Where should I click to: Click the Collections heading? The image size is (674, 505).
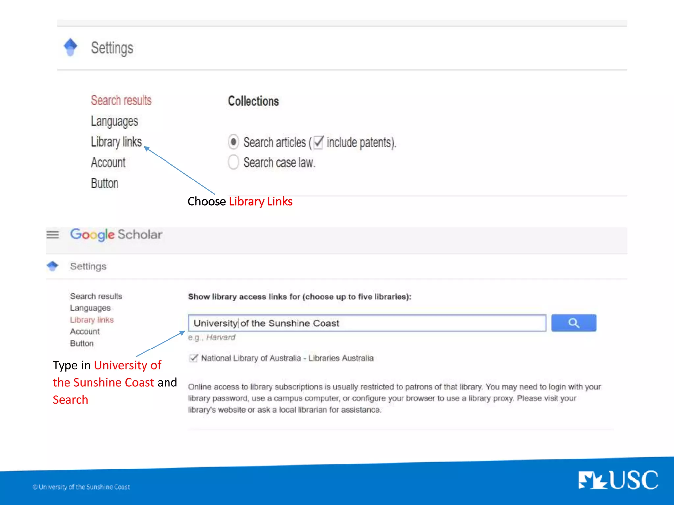[253, 101]
